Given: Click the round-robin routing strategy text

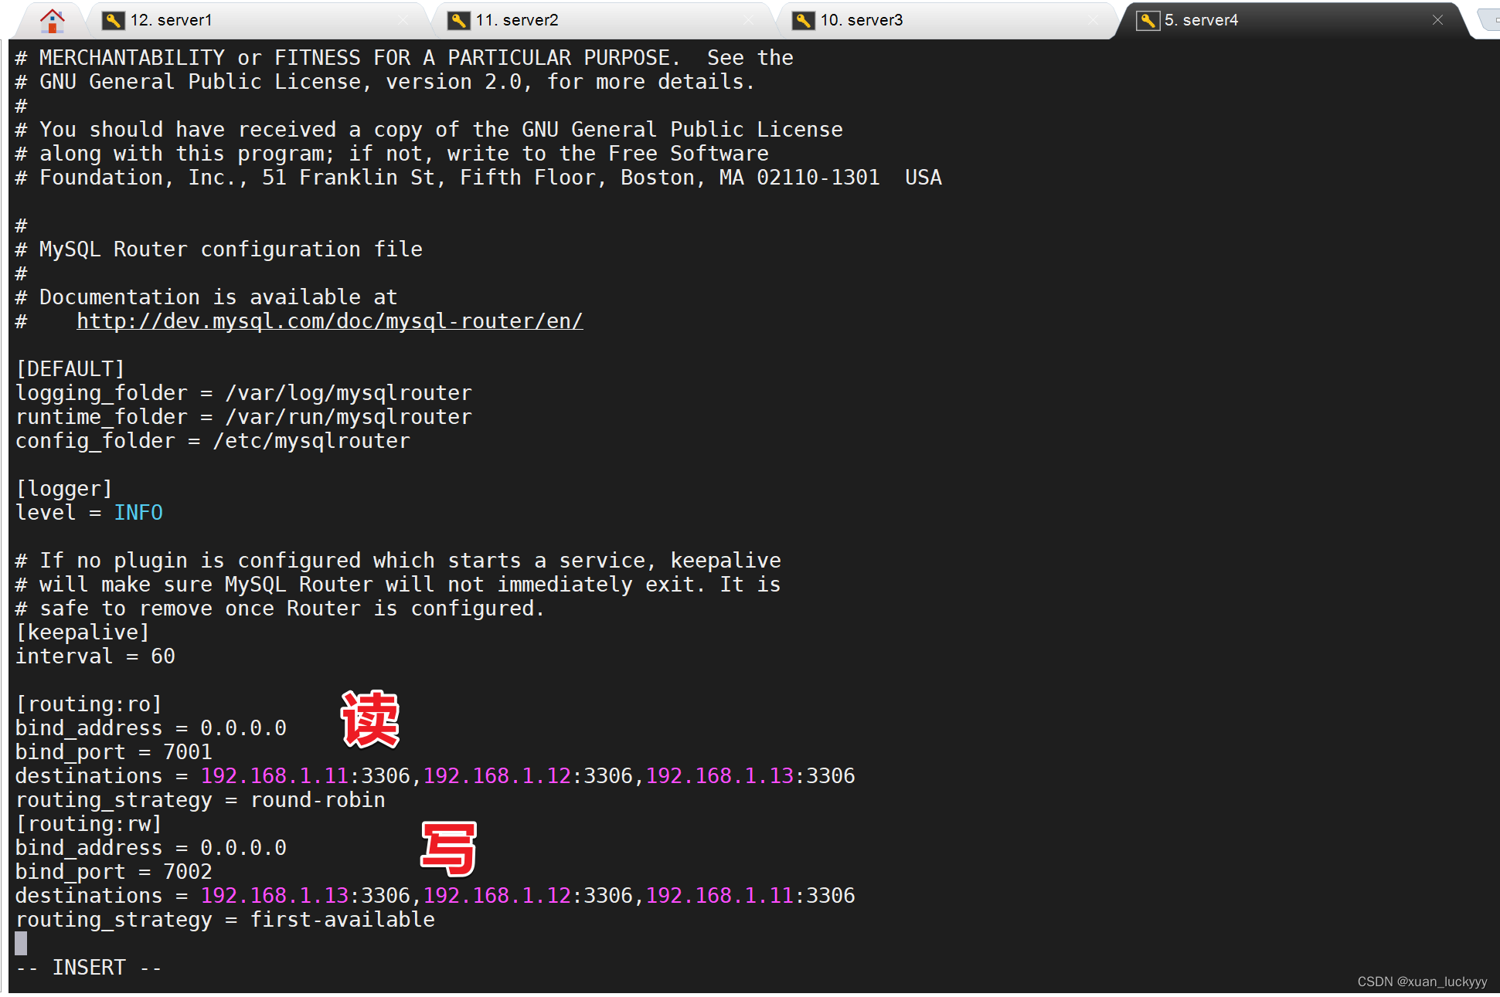Looking at the screenshot, I should point(318,800).
